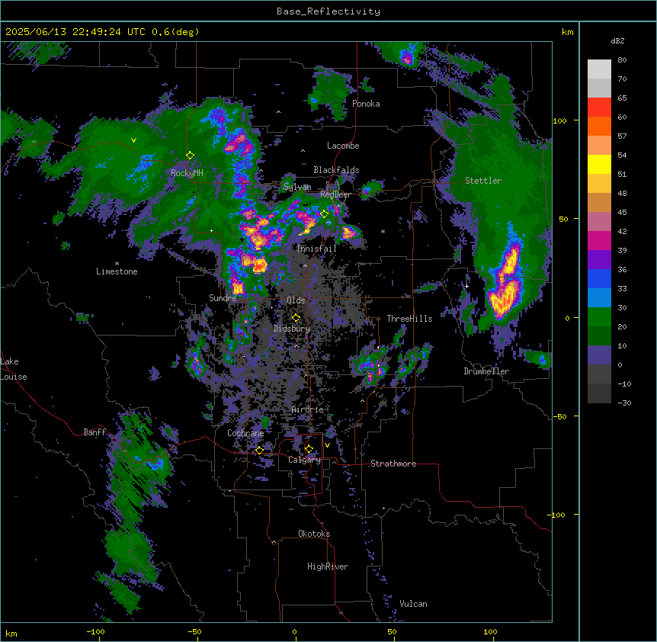Click the Base_Reflectivity title

coord(328,11)
